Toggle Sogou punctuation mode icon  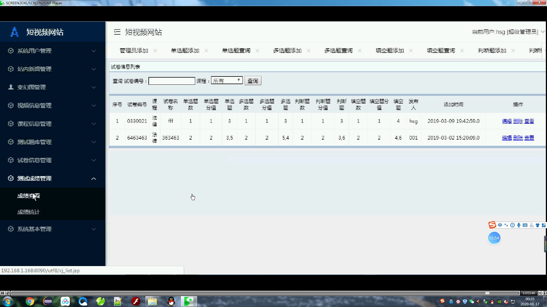(x=506, y=225)
